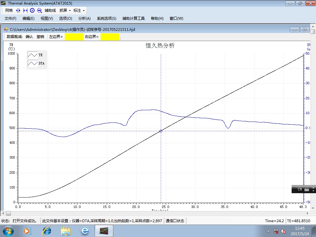Image resolution: width=316 pixels, height=237 pixels.
Task: Click the horizontal compress icon in toolbar
Action: pyautogui.click(x=18, y=10)
